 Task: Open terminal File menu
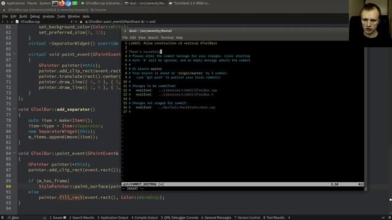[125, 37]
